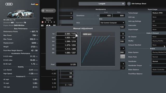The image size is (166, 93).
Task: Select the third Measurement History dot
Action: point(49,22)
